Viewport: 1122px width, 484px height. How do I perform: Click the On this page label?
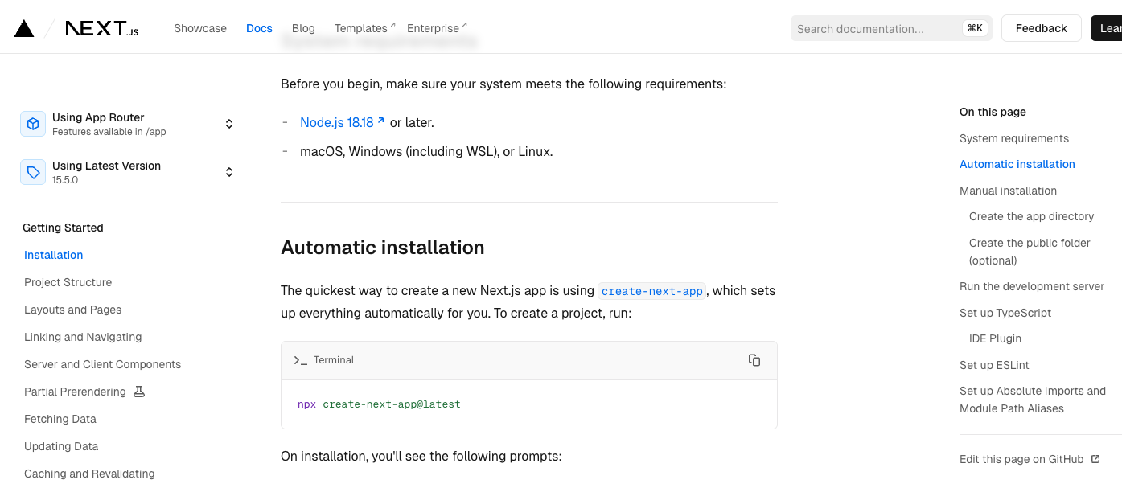(993, 112)
